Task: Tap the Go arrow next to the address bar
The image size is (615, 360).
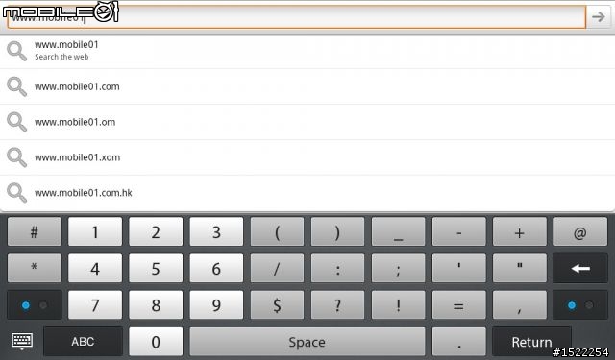Action: click(x=599, y=17)
